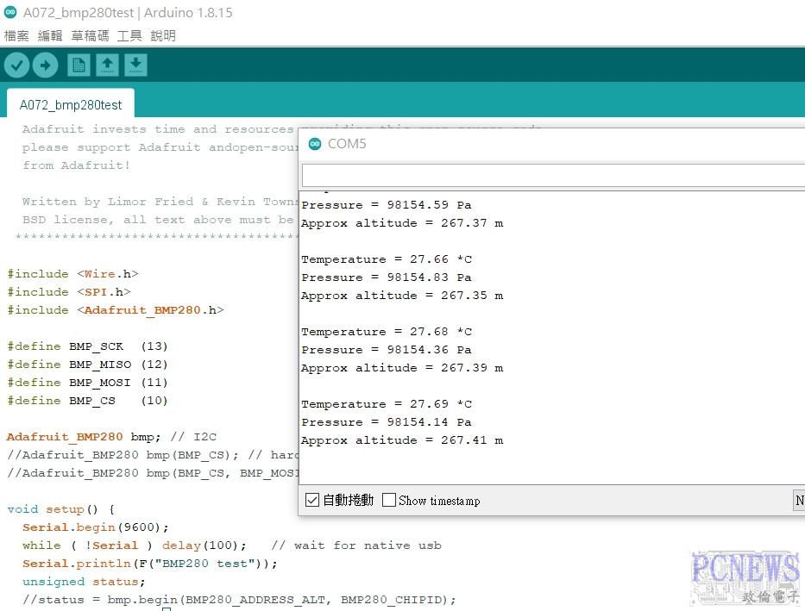Click the 'Serial.println(F("BMP280 test"));' line
The image size is (805, 611).
(150, 564)
